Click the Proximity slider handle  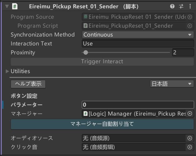(86, 53)
